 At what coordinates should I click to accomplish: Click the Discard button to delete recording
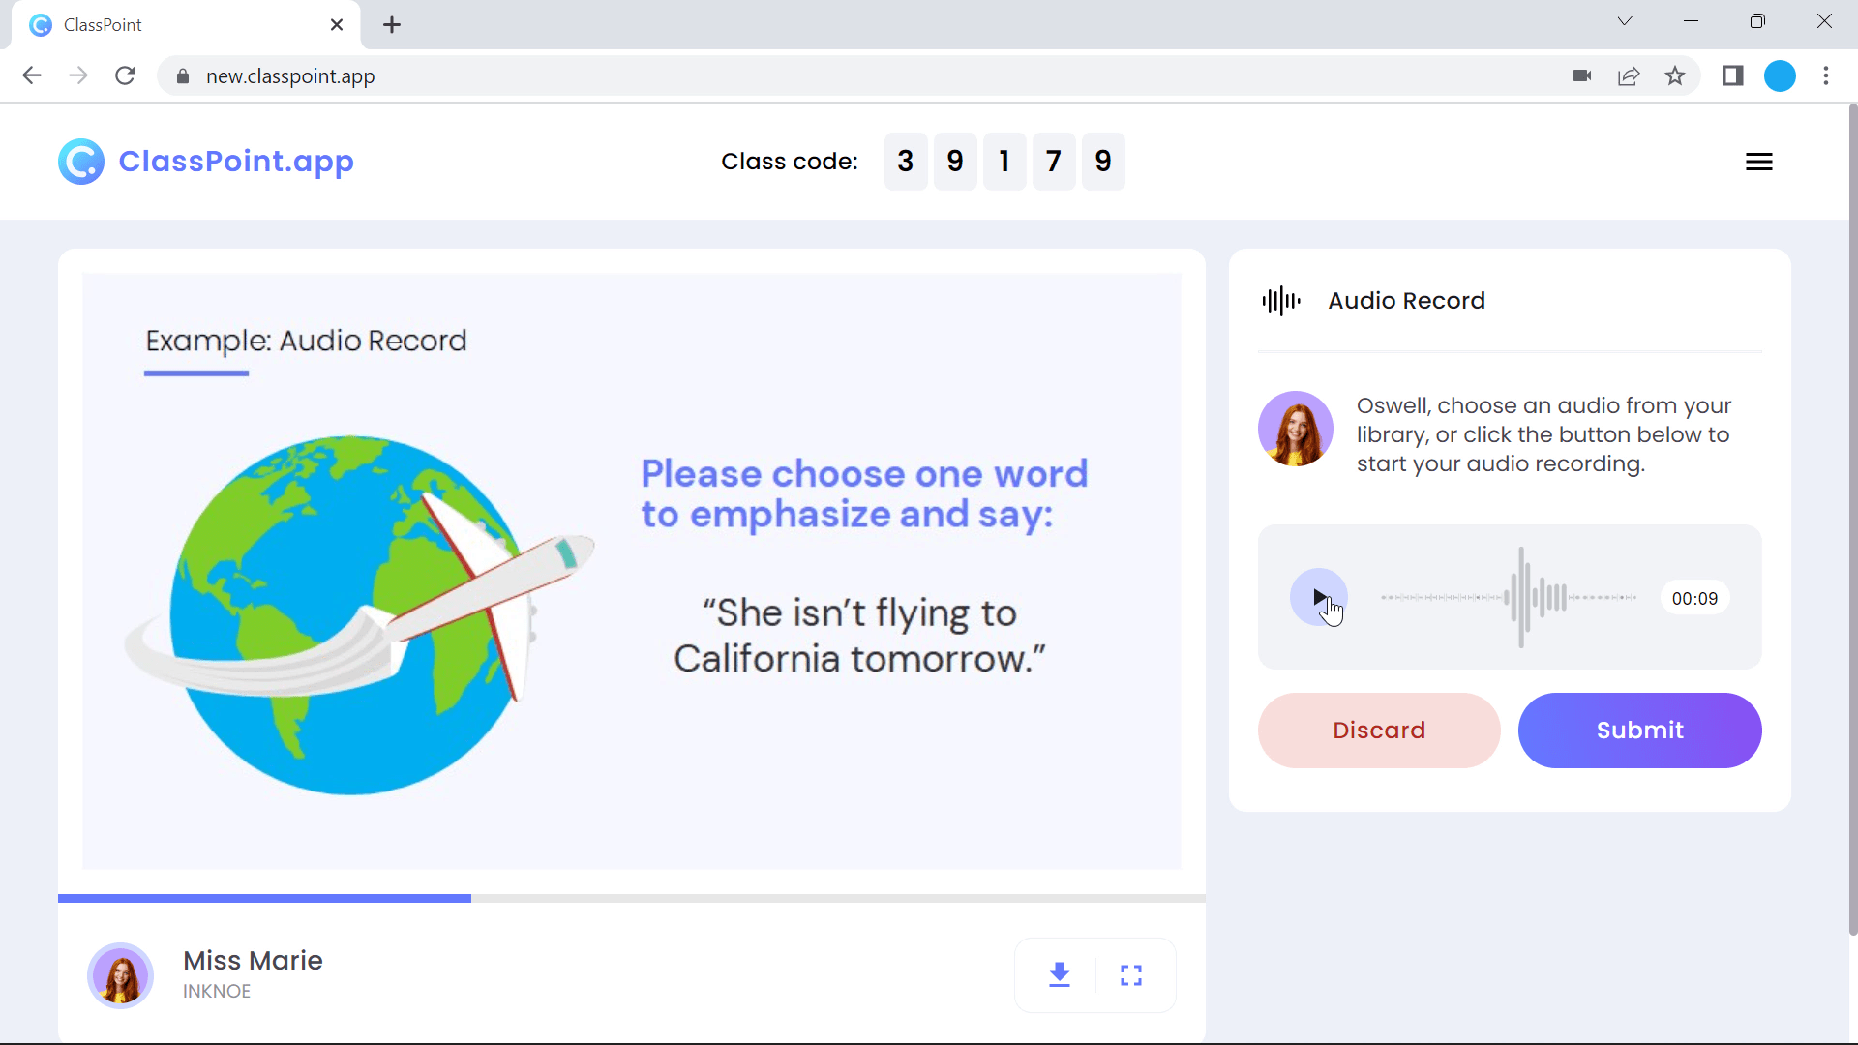pos(1379,730)
